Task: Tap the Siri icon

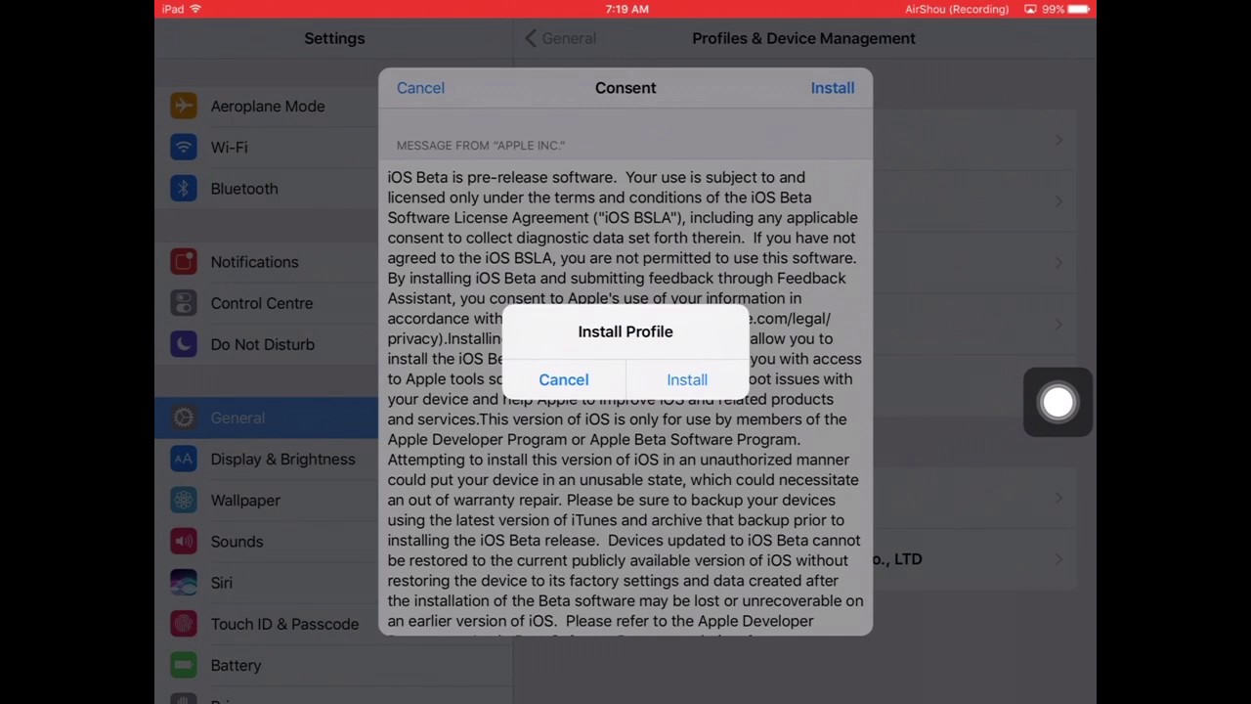Action: pyautogui.click(x=184, y=582)
